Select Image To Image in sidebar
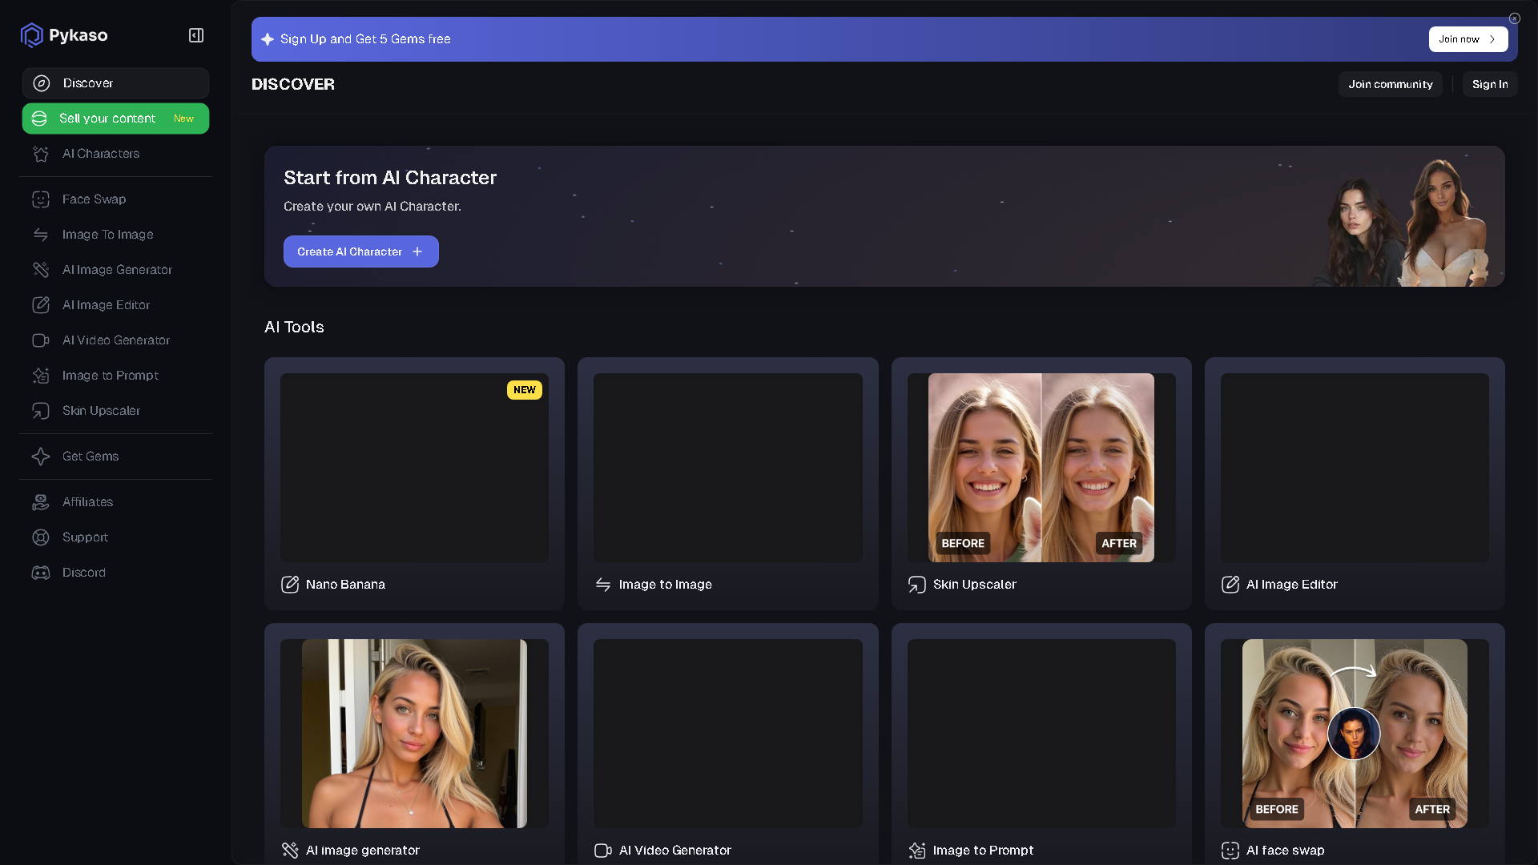 point(107,234)
